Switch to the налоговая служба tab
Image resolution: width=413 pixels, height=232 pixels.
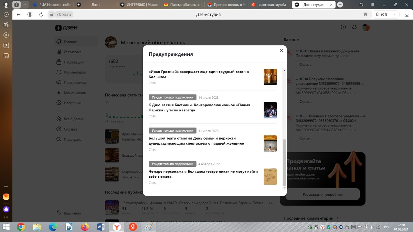271,5
